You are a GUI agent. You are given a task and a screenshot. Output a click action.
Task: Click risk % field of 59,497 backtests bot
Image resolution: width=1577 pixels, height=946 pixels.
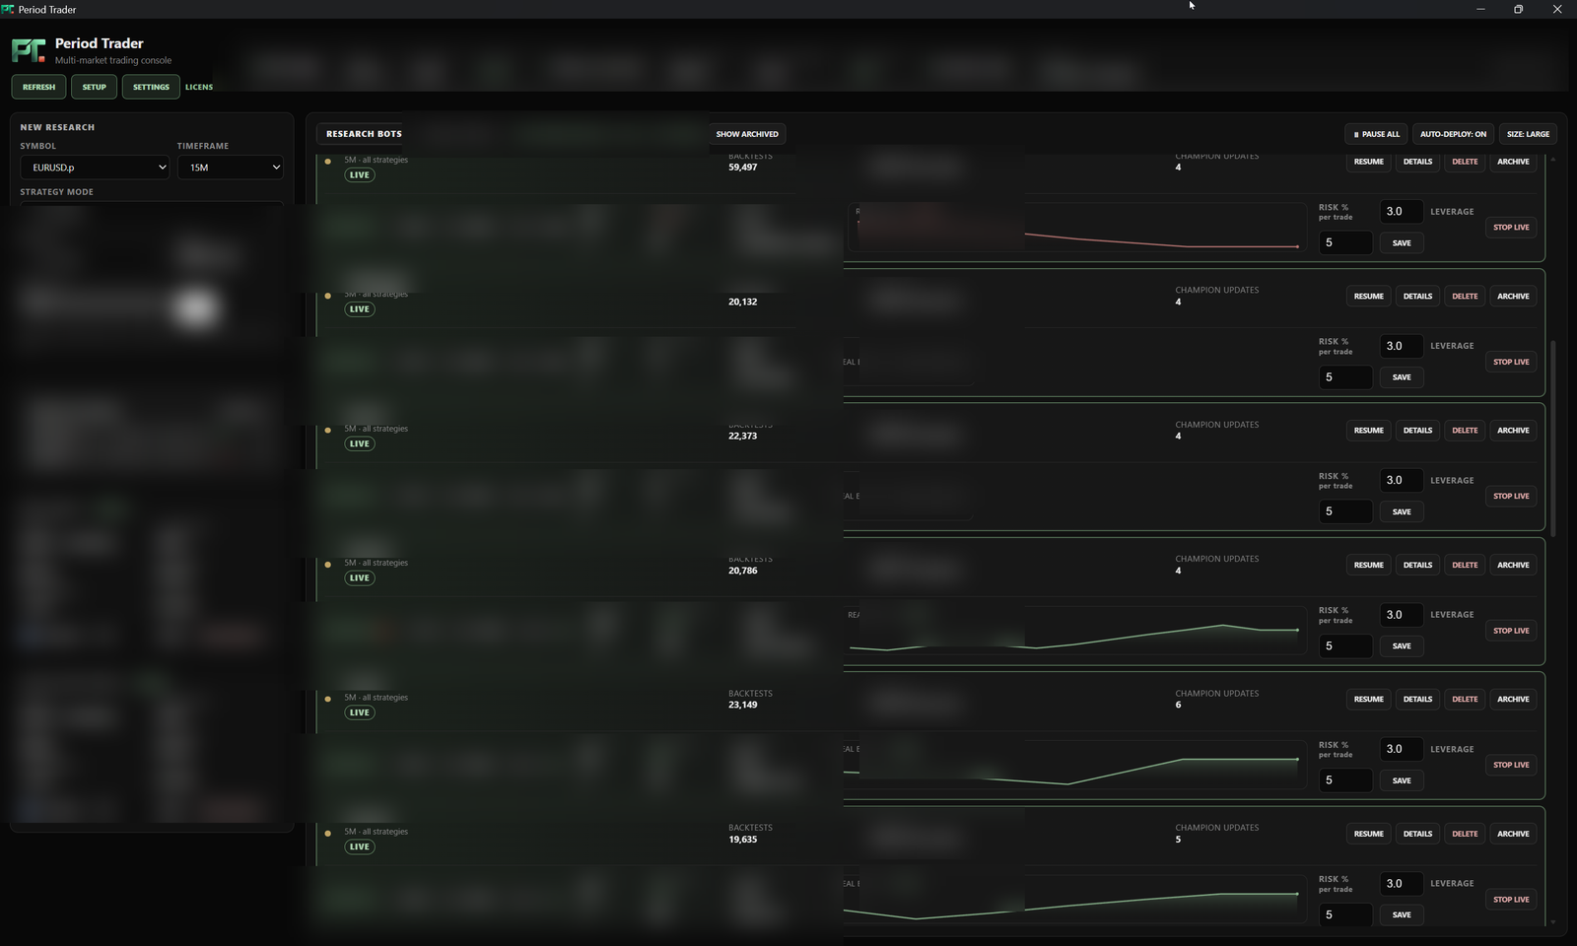(1401, 212)
